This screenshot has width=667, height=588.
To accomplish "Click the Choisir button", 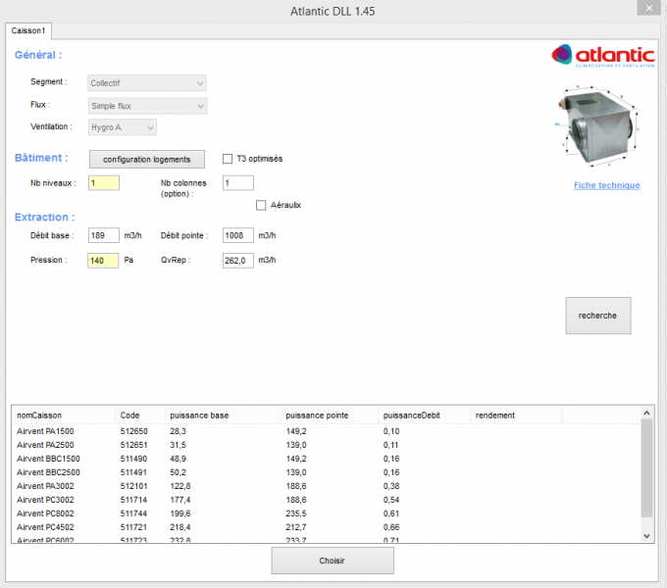I will (333, 561).
